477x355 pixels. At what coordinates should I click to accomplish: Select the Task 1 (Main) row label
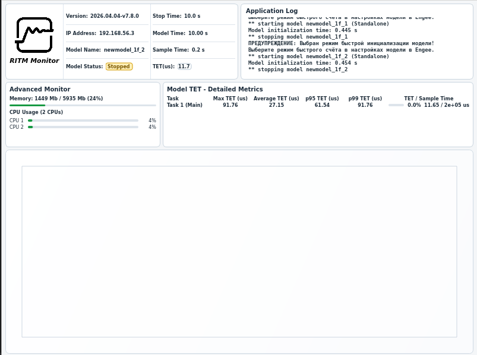(185, 105)
